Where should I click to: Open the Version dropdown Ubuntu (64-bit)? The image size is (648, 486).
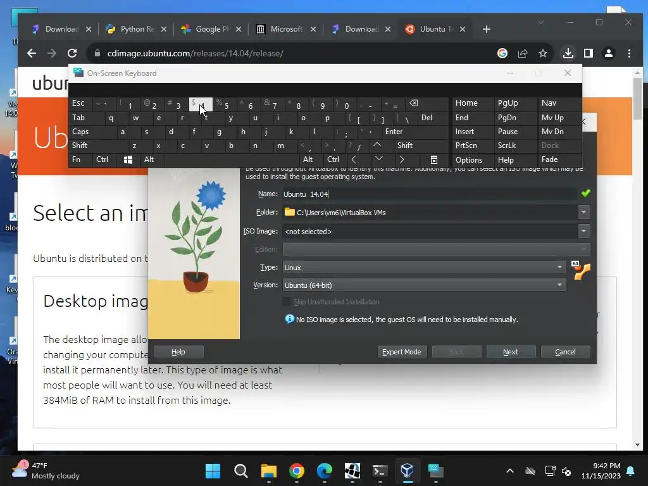424,285
